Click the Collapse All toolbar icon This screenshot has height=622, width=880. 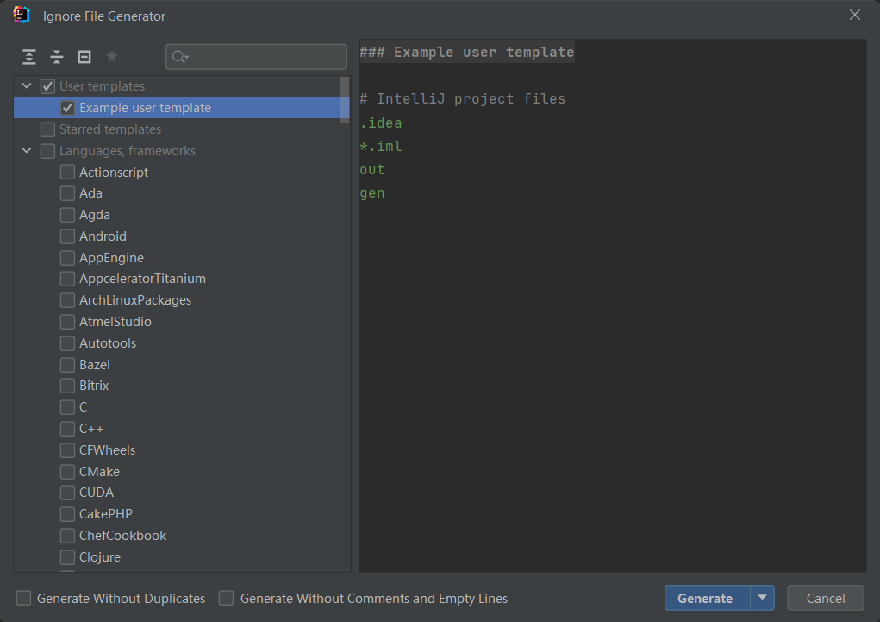[x=57, y=57]
